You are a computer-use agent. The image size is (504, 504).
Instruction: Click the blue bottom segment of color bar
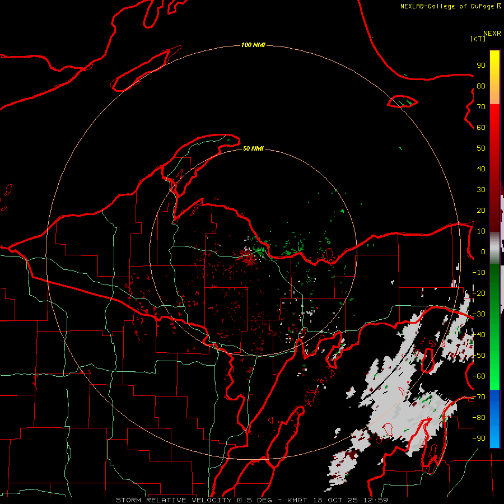coord(494,418)
